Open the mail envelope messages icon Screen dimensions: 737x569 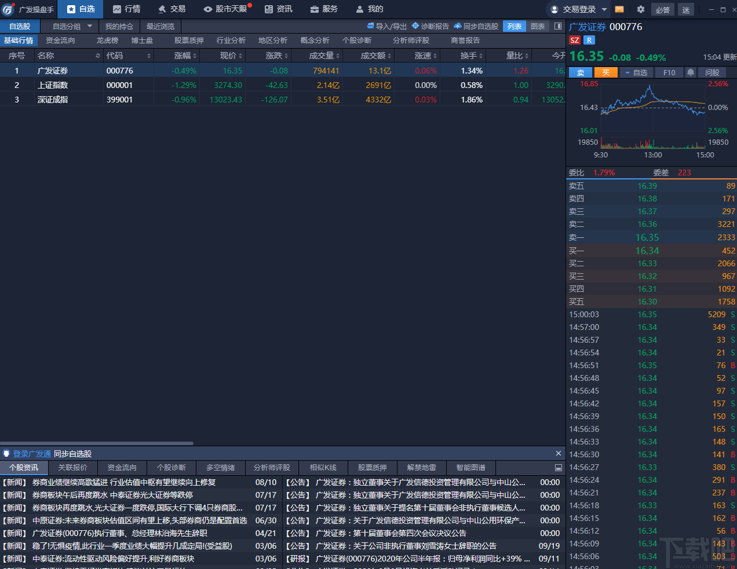(619, 9)
